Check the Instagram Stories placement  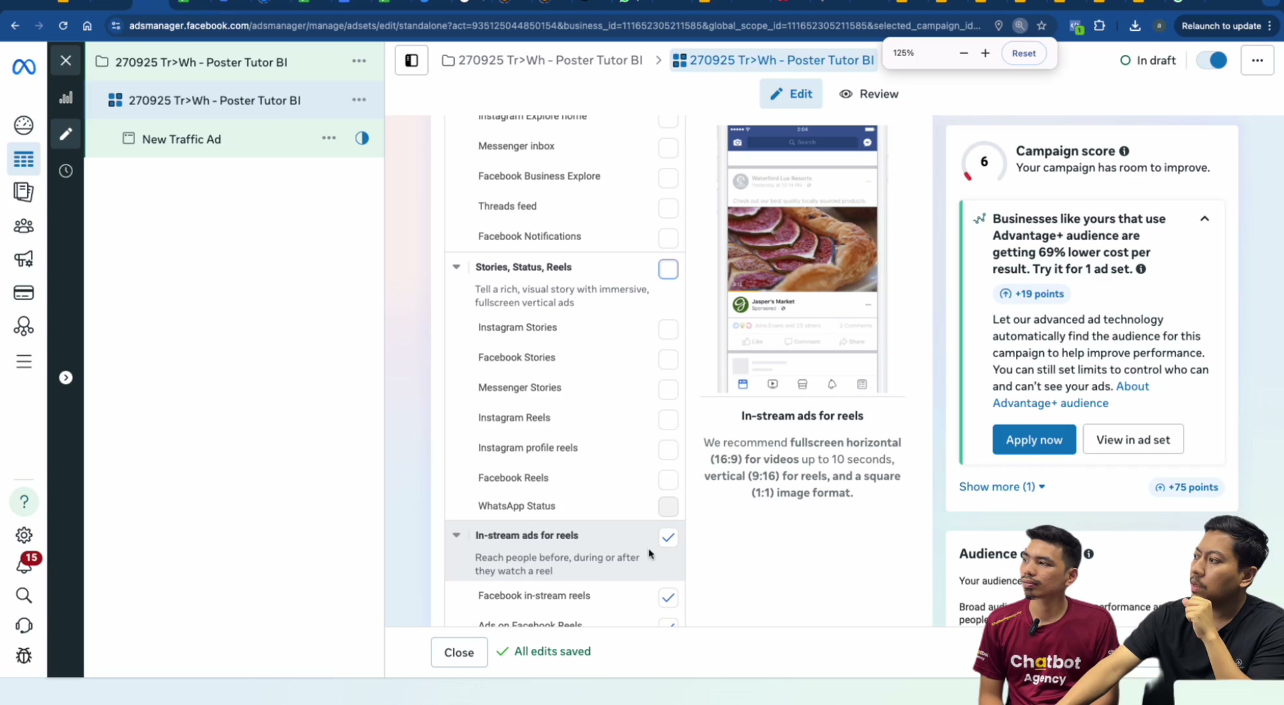[x=668, y=329]
